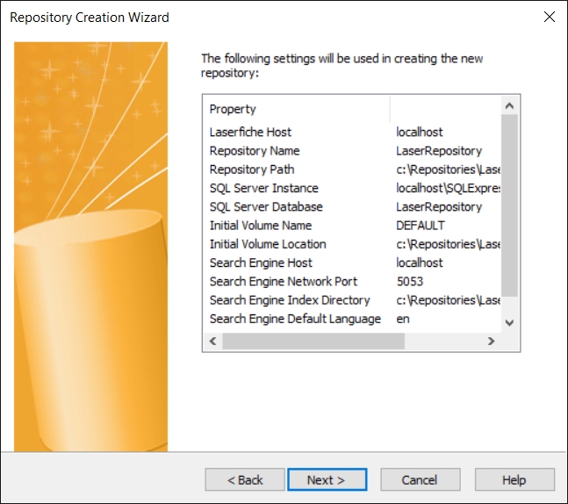The width and height of the screenshot is (568, 504).
Task: Select the SQL Server Database row
Action: pos(352,206)
